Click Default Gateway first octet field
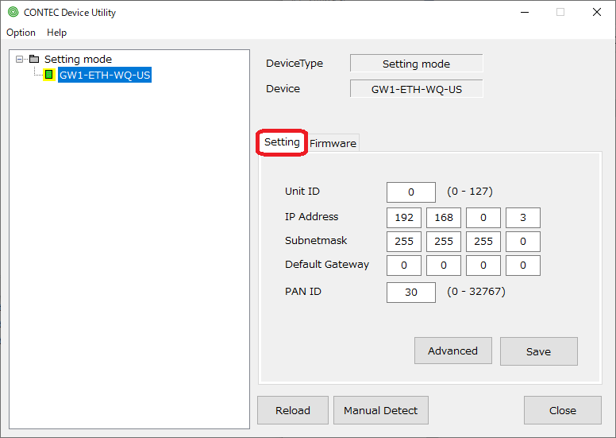This screenshot has height=438, width=616. [404, 266]
